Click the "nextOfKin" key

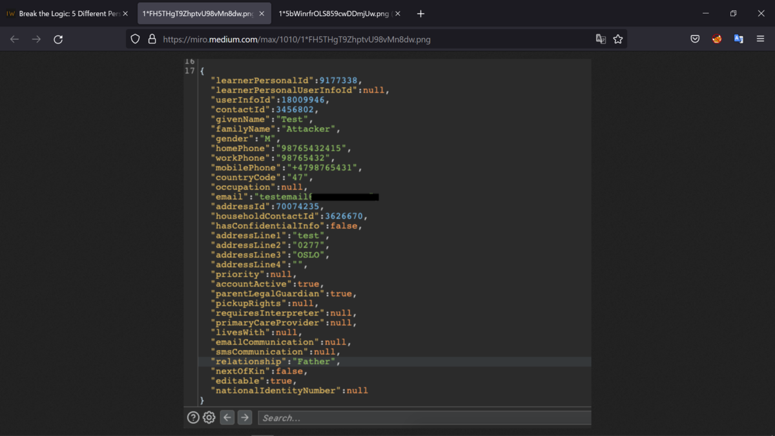[x=240, y=371]
